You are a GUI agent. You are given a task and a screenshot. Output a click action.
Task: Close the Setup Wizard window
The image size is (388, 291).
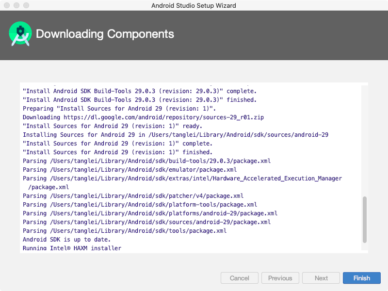6,5
